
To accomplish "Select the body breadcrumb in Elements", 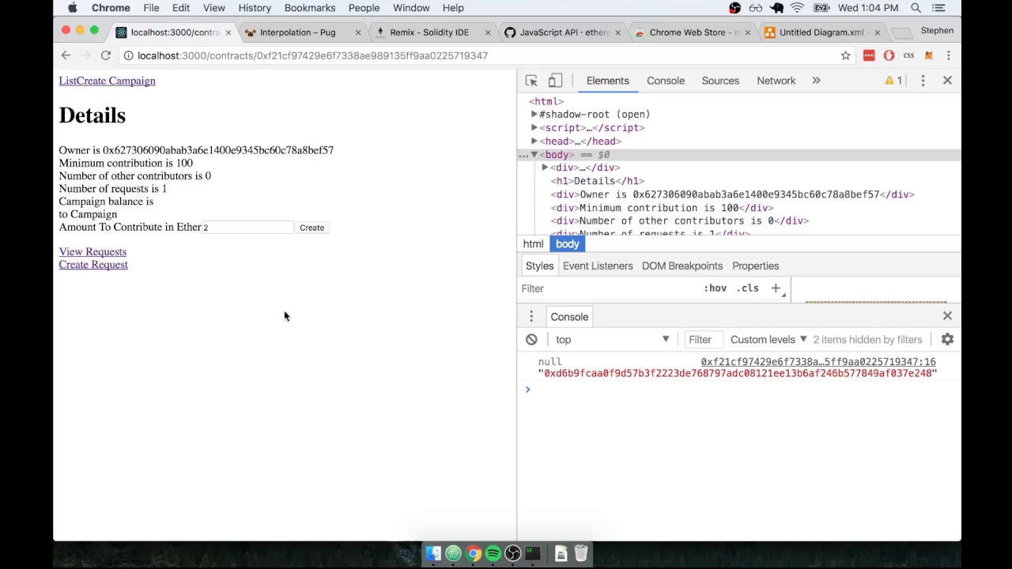I will pos(567,244).
